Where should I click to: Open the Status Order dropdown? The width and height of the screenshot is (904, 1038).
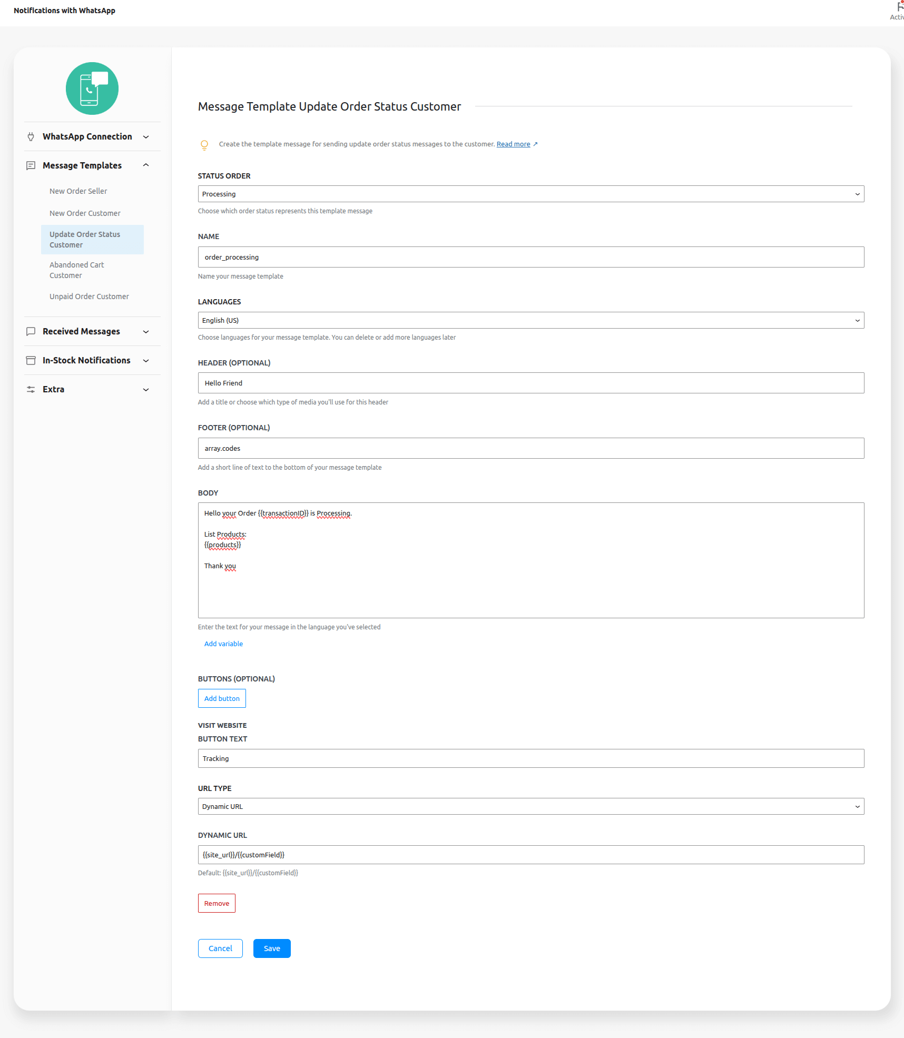pos(530,194)
